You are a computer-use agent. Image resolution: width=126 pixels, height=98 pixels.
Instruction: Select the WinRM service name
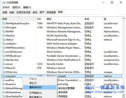9,32
